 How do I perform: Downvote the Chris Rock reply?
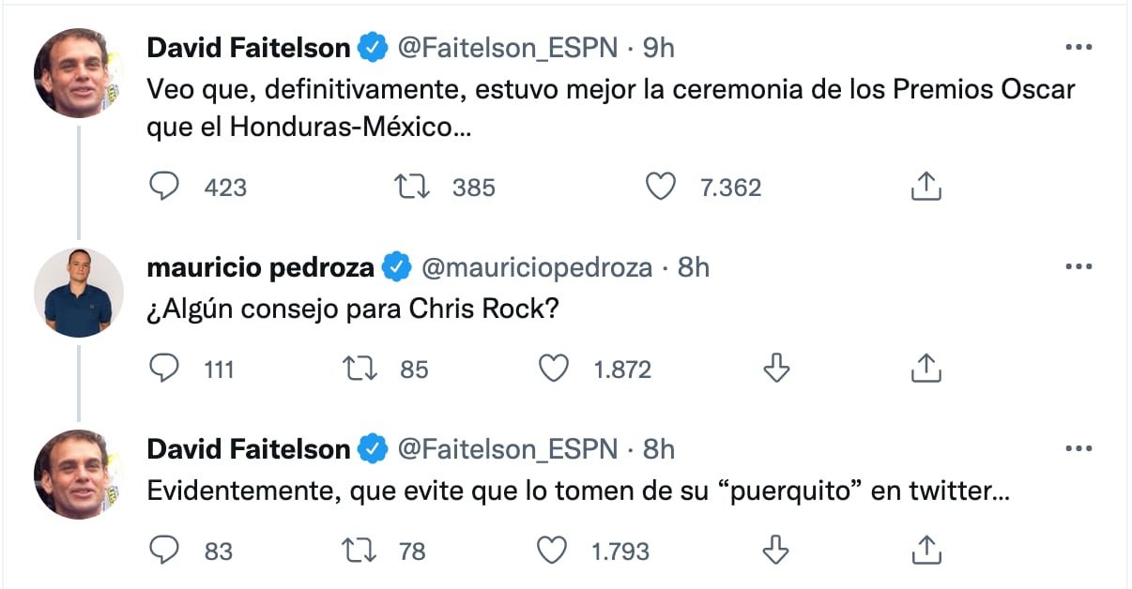tap(776, 369)
